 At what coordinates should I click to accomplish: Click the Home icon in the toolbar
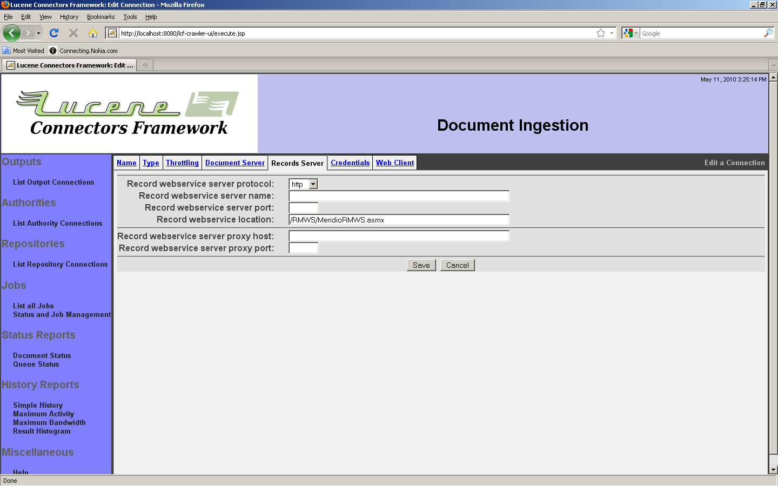(x=93, y=33)
